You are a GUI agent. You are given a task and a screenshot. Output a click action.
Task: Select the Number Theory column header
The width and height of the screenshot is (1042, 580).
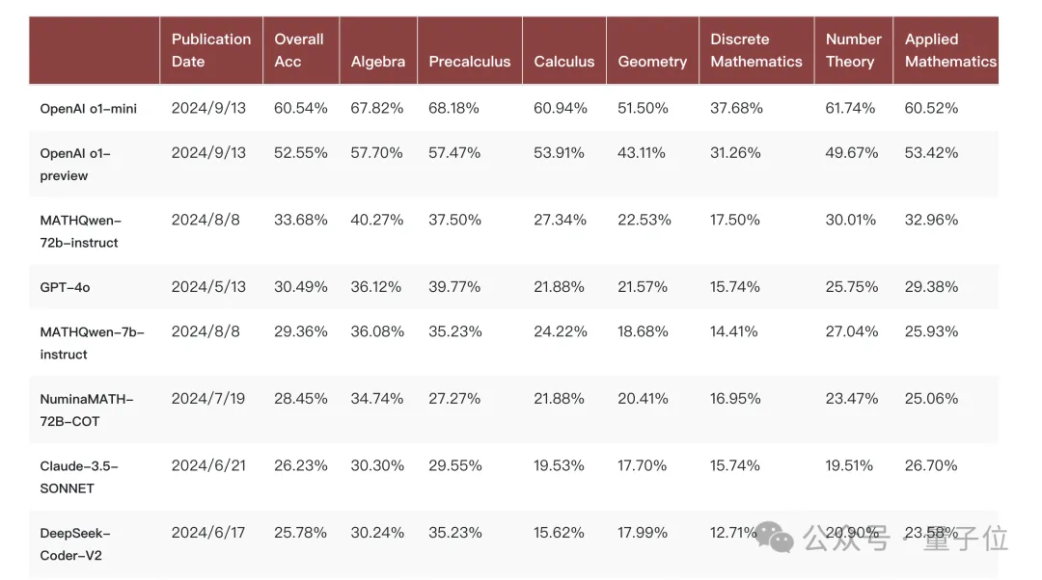point(853,50)
